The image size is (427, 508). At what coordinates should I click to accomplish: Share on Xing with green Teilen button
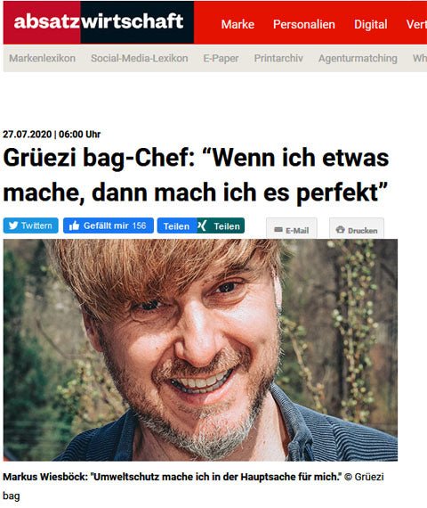[221, 225]
